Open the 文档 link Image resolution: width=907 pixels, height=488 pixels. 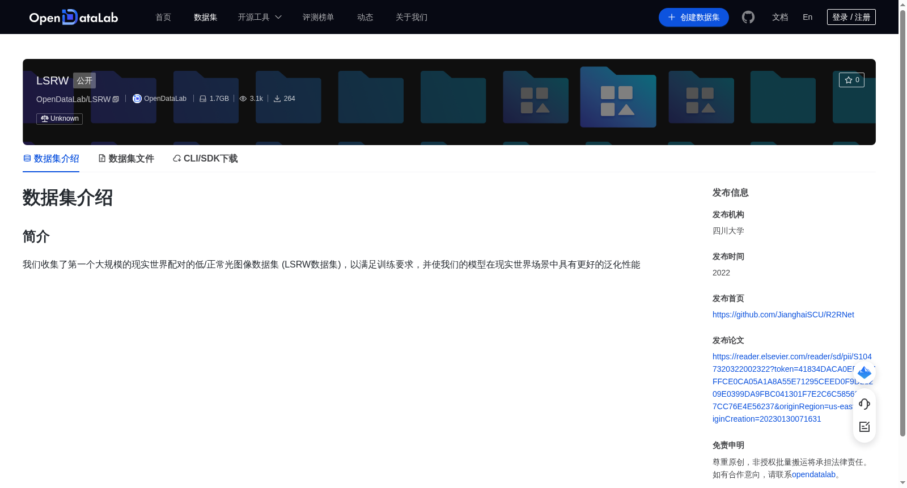(780, 17)
